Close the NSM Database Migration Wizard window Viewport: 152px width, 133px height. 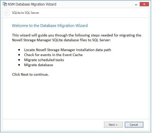coord(144,4)
